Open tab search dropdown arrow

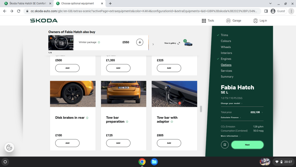[270, 3]
